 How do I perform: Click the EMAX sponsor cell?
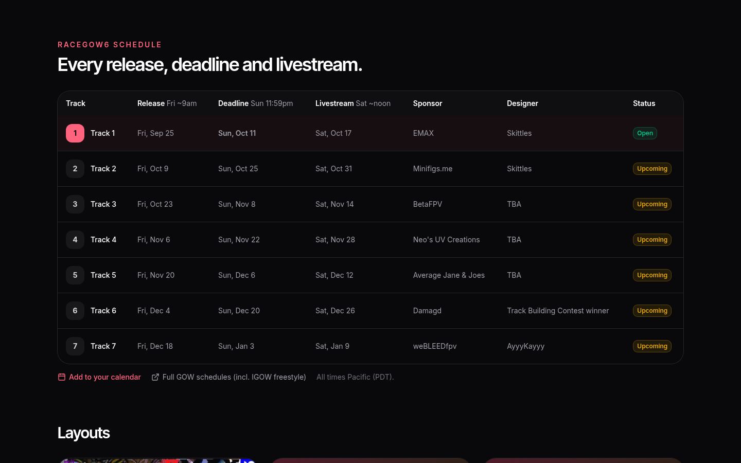pos(424,133)
